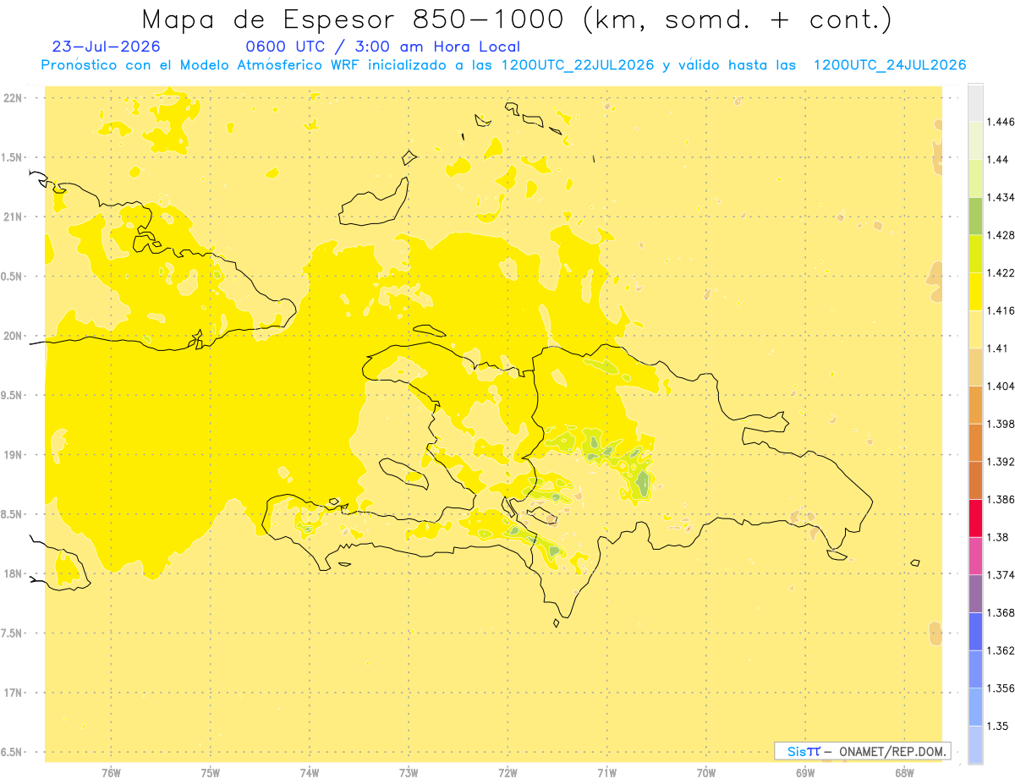
Task: Click the legend value '1.398'
Action: tap(1001, 424)
